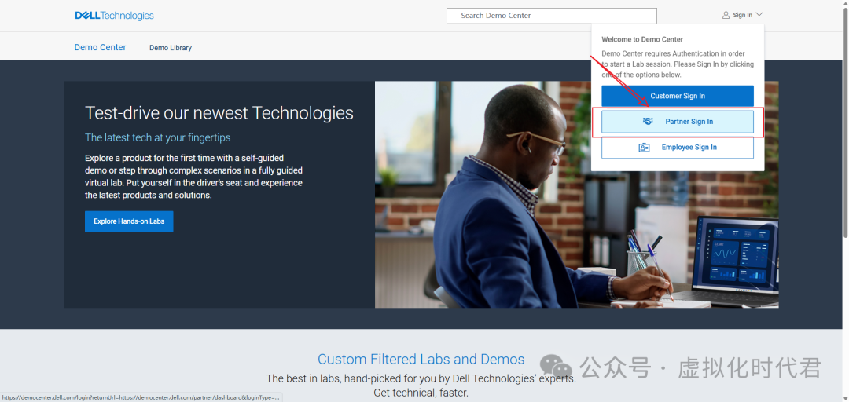The image size is (849, 402).
Task: Expand the Sign In dropdown chevron
Action: (759, 15)
